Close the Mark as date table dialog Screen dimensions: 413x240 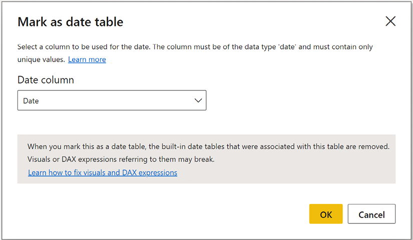coord(390,21)
